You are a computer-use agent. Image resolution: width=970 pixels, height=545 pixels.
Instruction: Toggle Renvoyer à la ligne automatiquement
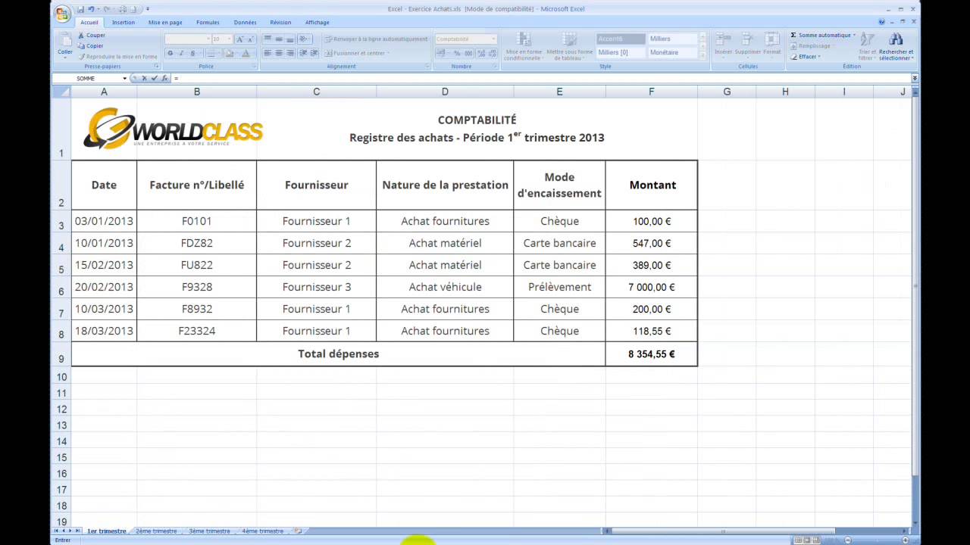click(x=376, y=39)
